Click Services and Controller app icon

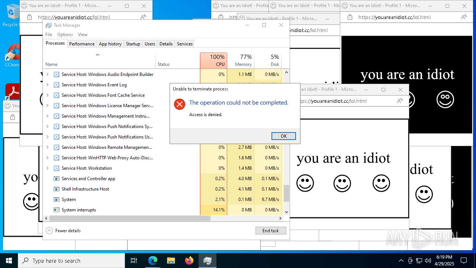coord(57,179)
